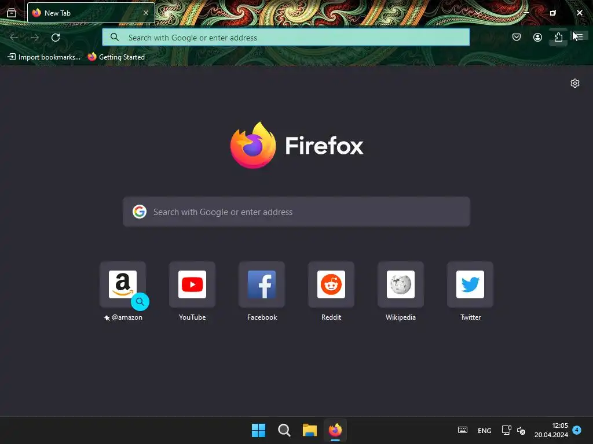Screen dimensions: 593x444
Task: Click the page Google search box
Action: point(296,212)
